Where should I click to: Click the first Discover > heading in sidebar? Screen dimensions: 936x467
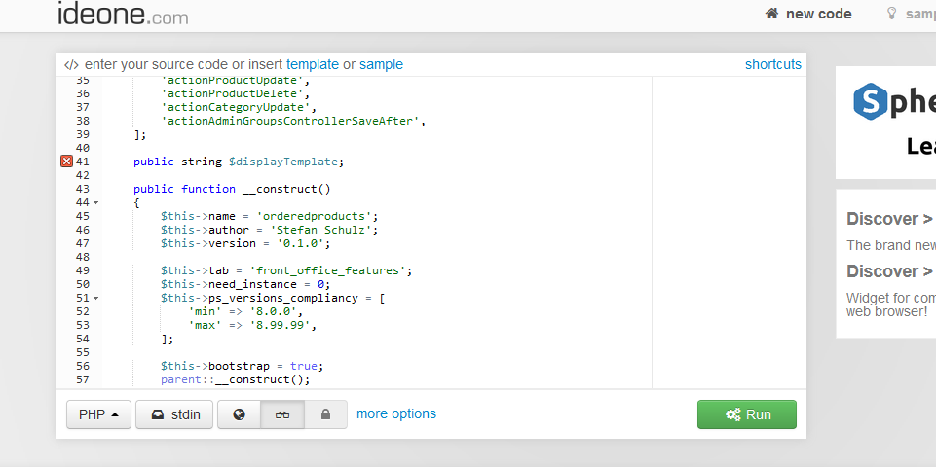point(889,219)
